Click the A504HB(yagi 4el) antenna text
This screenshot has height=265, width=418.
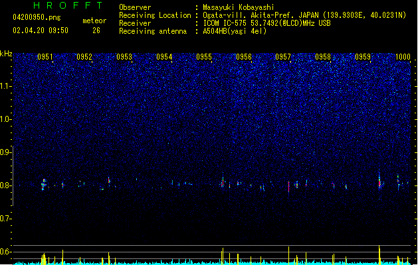tap(235, 31)
